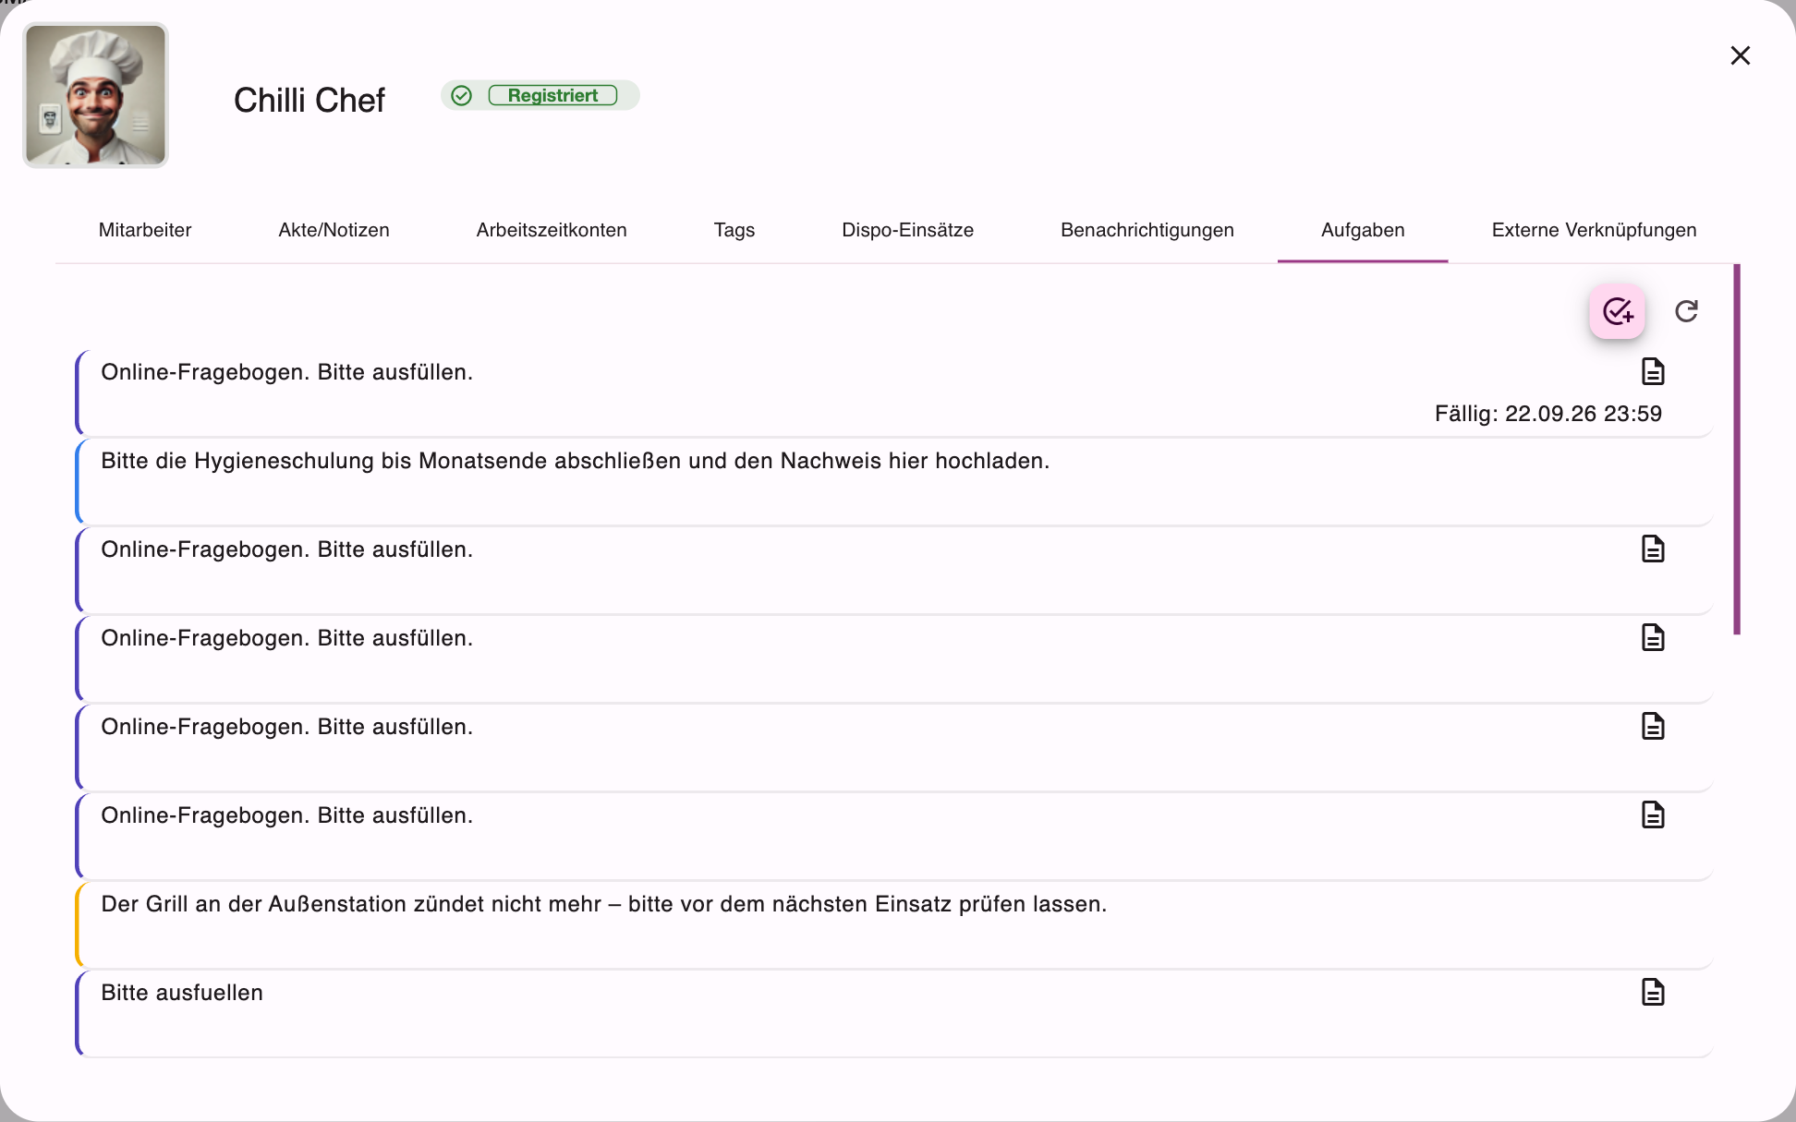Click the Chilli Chef name heading

point(309,100)
